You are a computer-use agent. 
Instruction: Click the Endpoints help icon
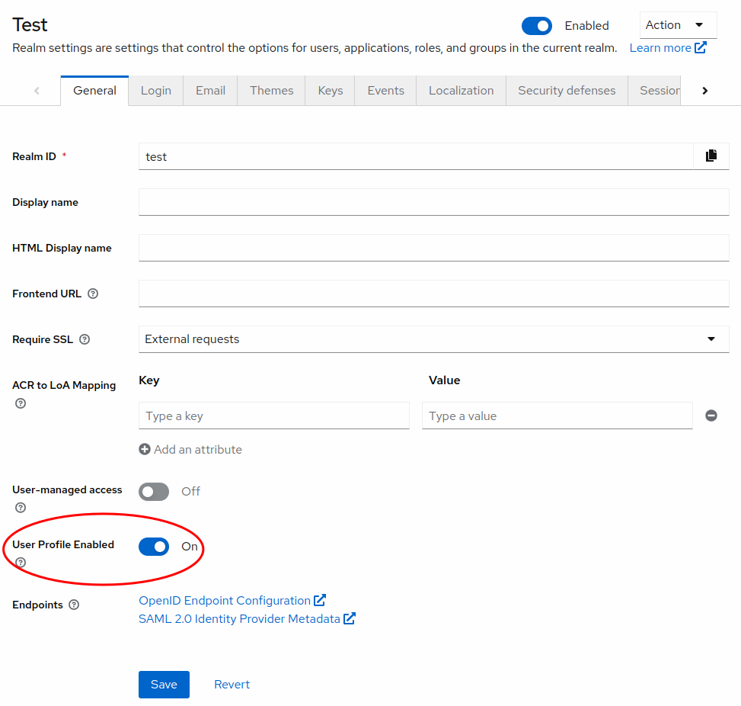[x=74, y=605]
